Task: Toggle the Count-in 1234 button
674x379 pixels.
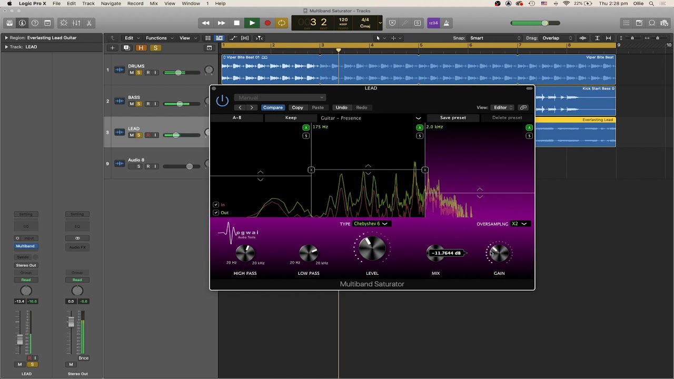Action: click(x=433, y=23)
